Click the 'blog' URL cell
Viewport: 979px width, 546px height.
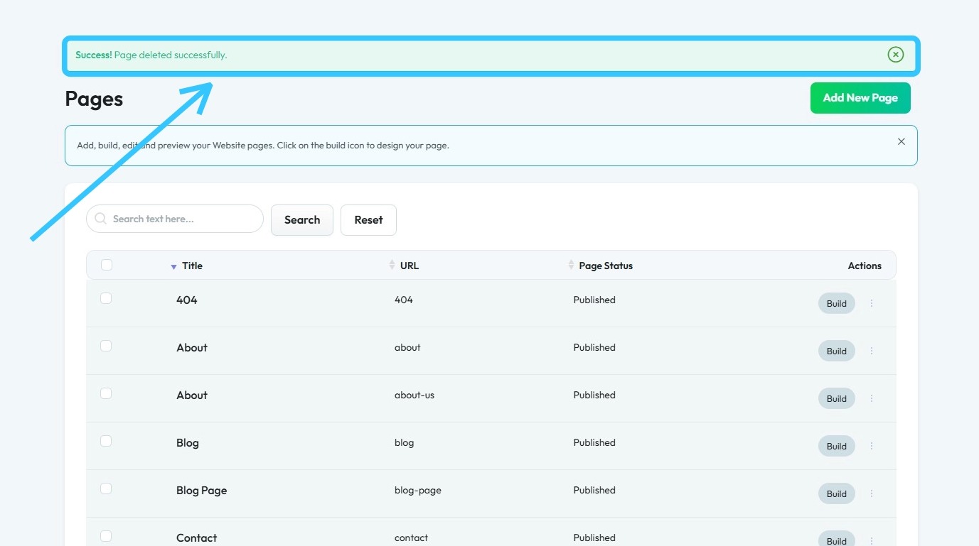[404, 442]
